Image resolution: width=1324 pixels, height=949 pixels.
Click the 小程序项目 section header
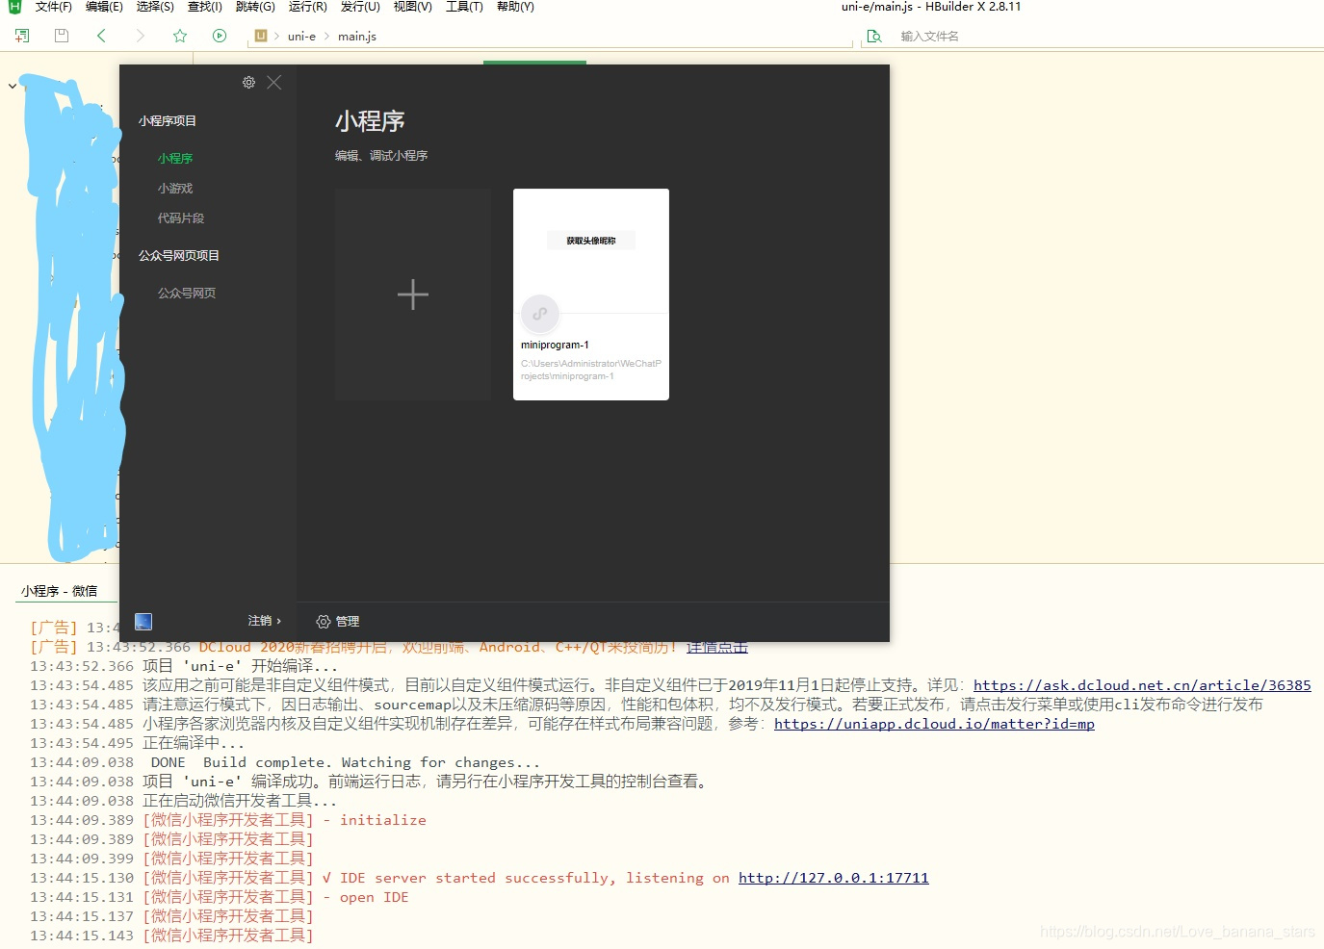(168, 121)
